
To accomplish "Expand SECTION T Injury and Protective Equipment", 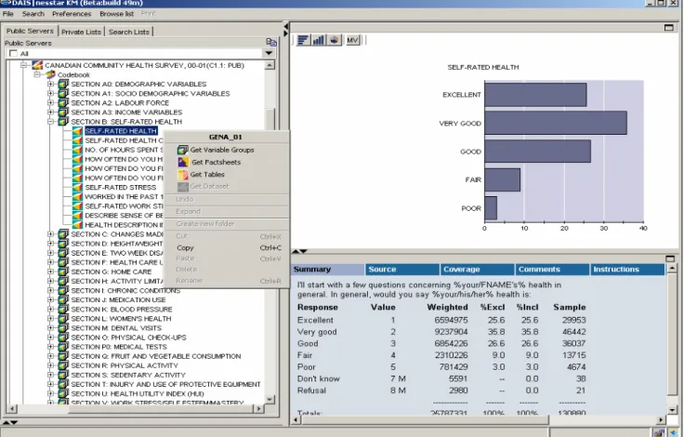I will coord(50,384).
